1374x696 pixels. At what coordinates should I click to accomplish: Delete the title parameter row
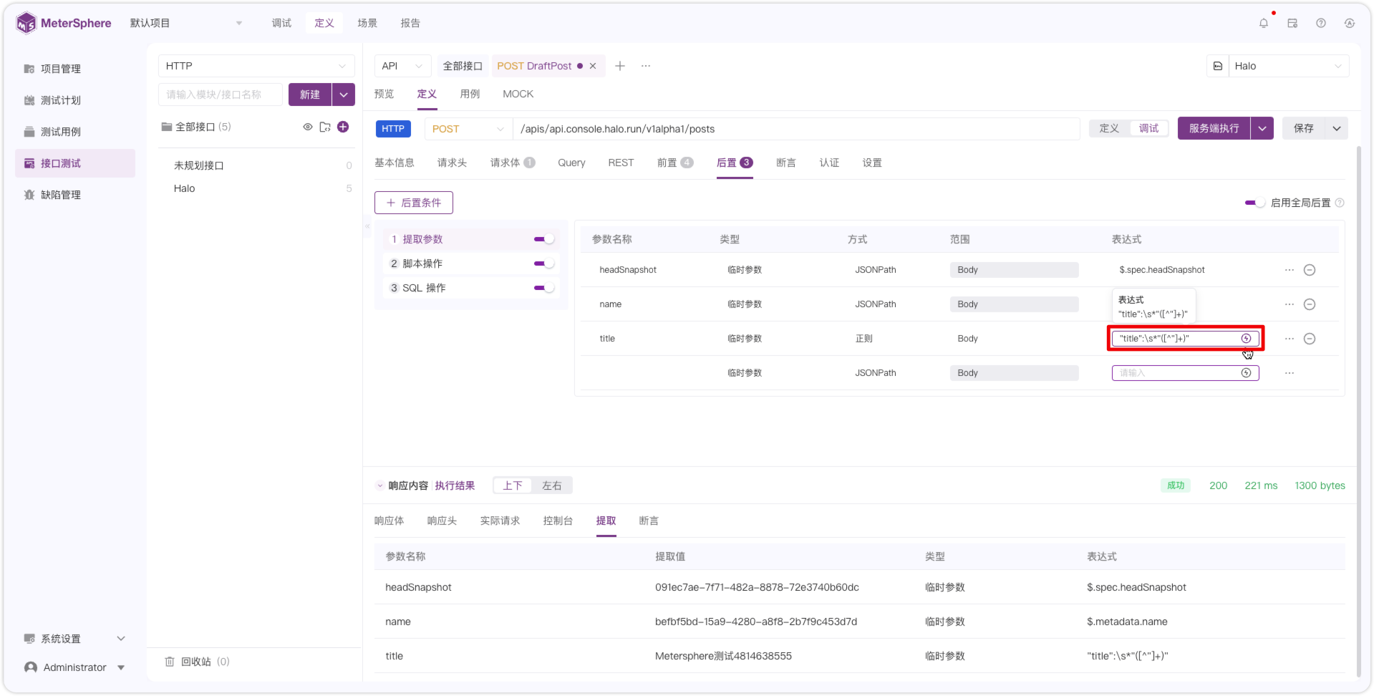(1310, 339)
